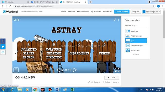The width and height of the screenshot is (165, 92).
Task: Click the address bar URL
Action: [x=35, y=6]
